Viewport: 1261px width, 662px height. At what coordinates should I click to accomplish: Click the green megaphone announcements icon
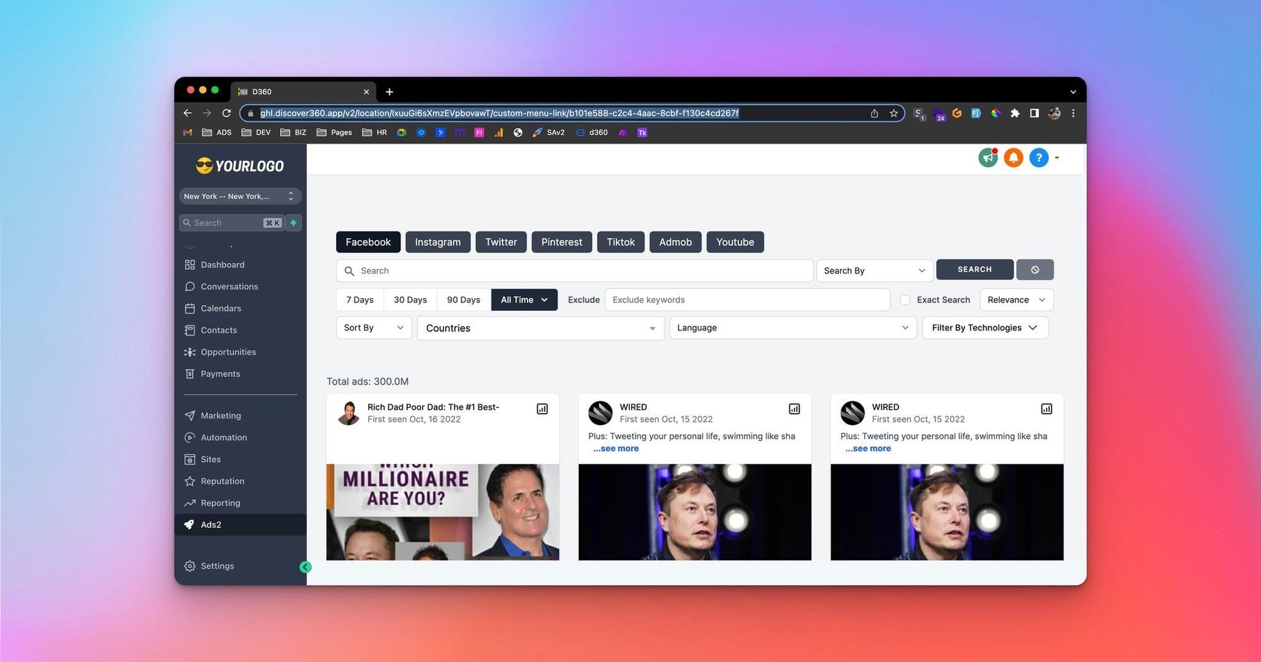987,158
